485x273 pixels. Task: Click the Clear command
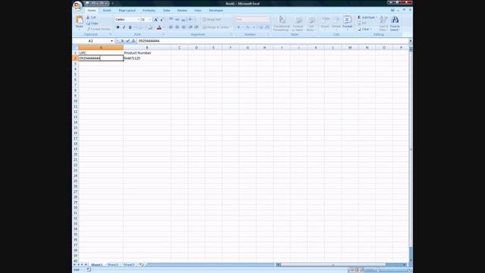click(365, 29)
